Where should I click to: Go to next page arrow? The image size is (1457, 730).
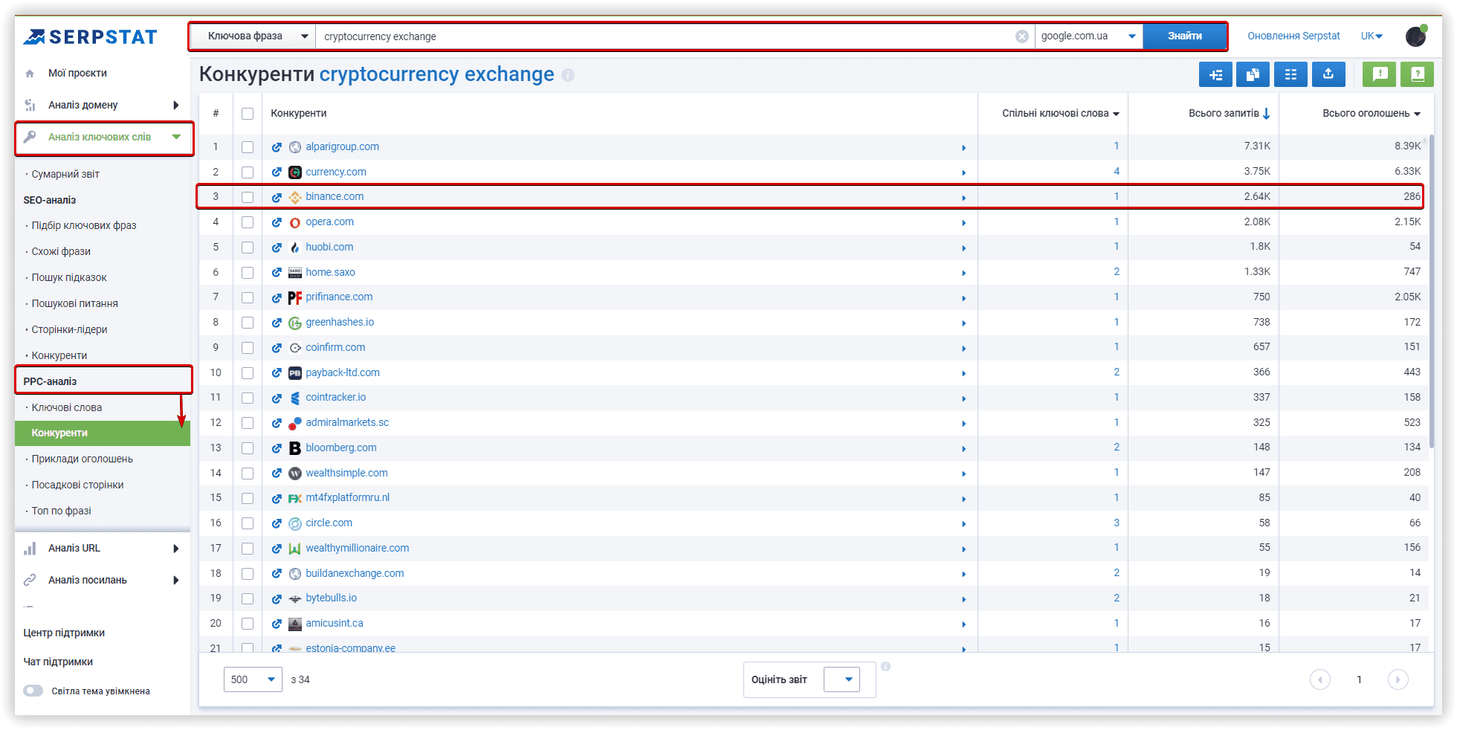[1398, 679]
